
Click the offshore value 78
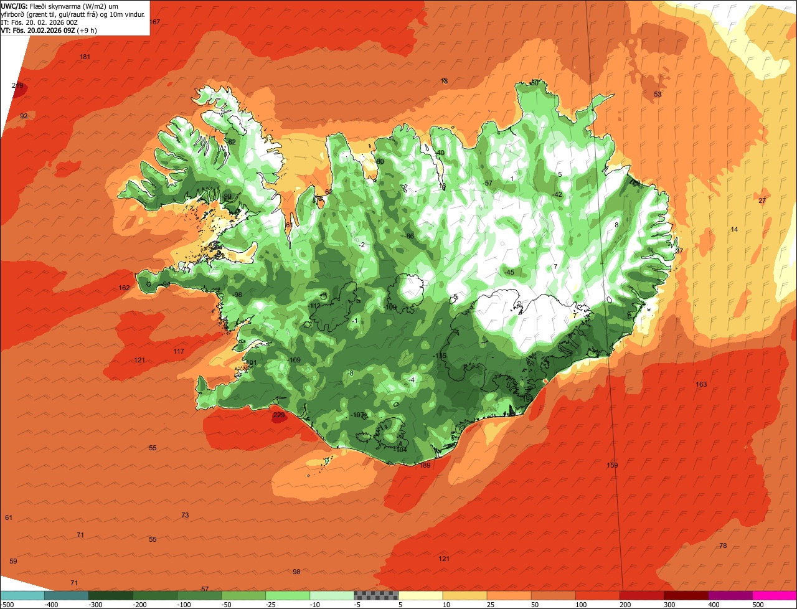tap(723, 546)
